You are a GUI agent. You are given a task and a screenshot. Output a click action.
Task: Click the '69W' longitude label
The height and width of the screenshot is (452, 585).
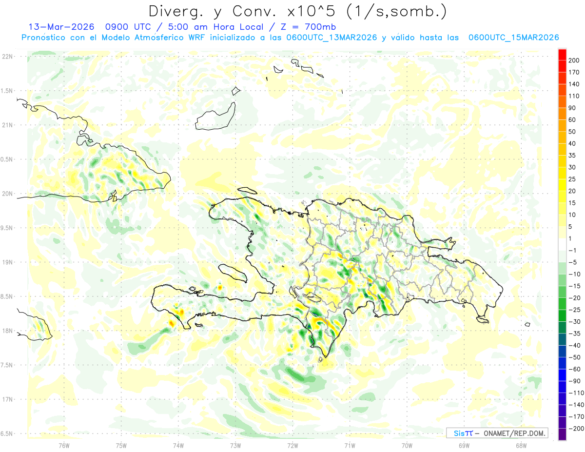coord(464,445)
